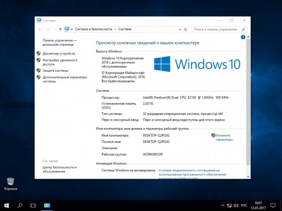Expand address bar history dropdown
This screenshot has height=211, width=282.
180,30
